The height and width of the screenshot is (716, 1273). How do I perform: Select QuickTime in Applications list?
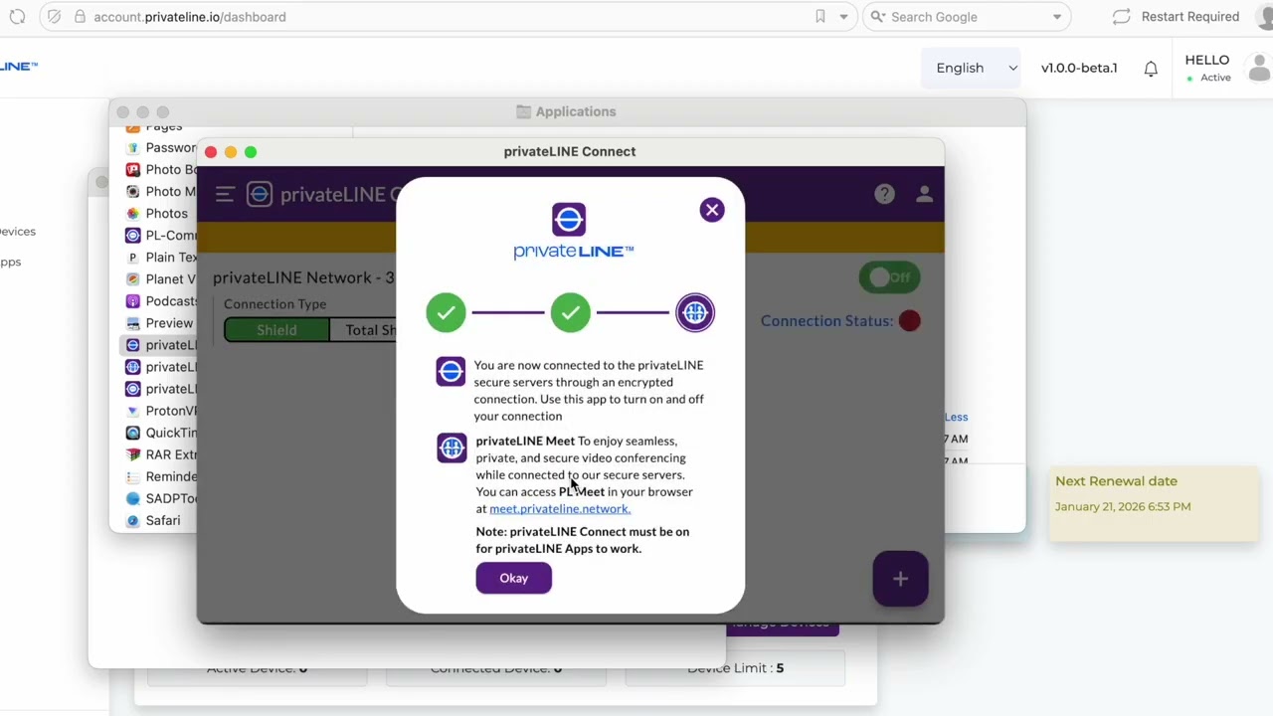pos(161,432)
